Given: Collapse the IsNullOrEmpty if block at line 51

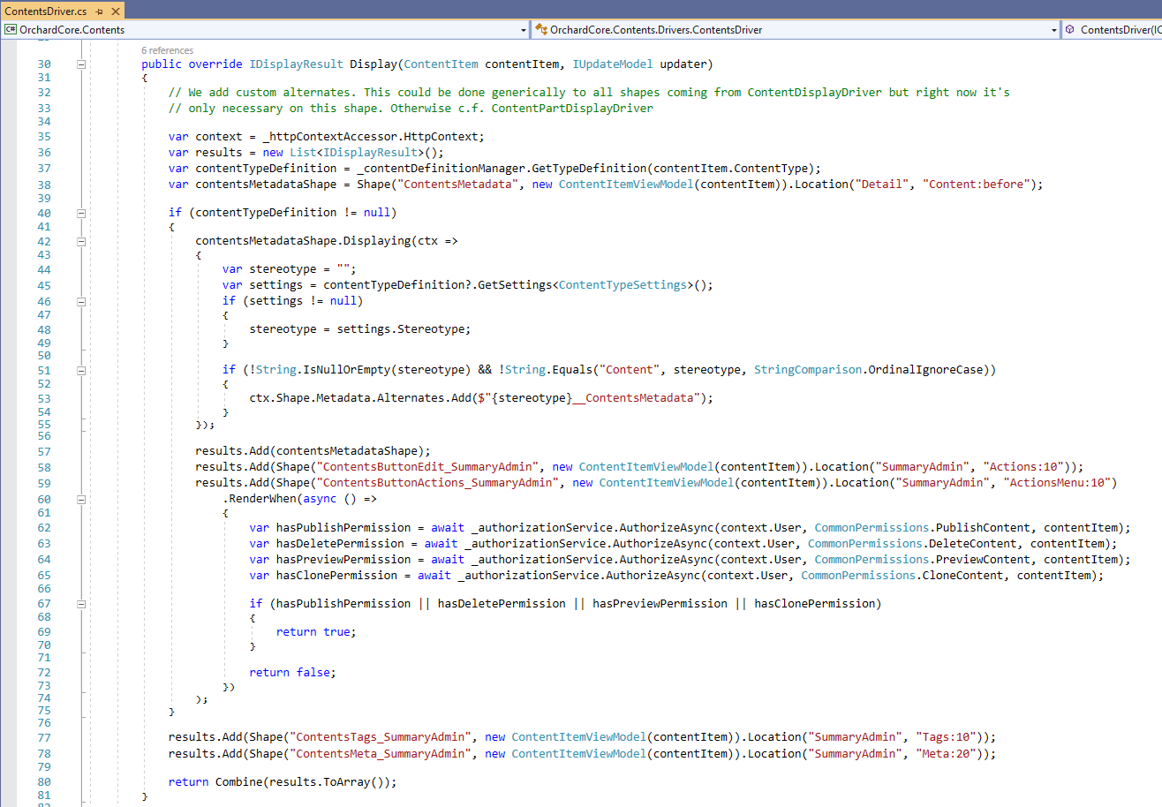Looking at the screenshot, I should coord(80,370).
